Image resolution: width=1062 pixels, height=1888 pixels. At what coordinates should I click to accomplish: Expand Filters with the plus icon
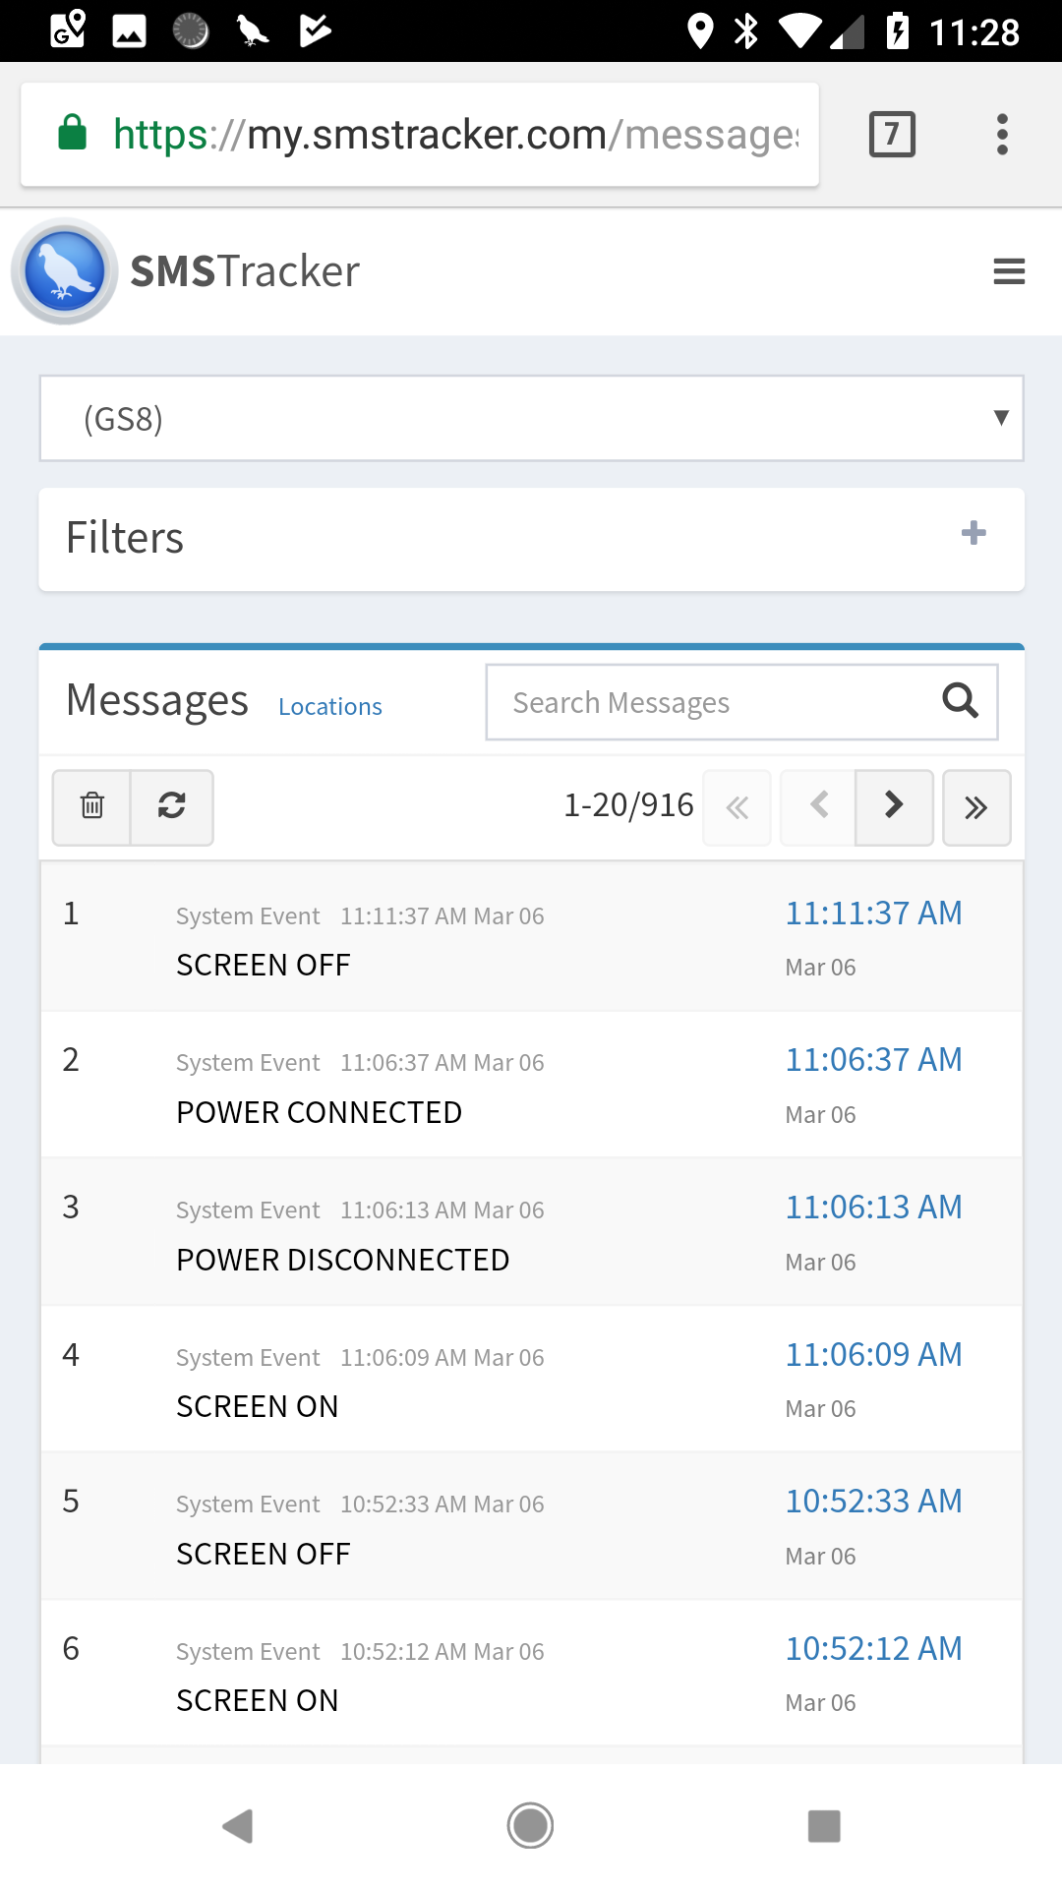coord(973,533)
